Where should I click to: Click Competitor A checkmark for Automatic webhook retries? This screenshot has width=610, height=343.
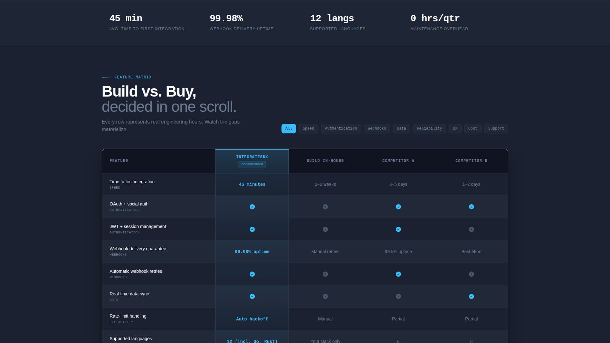tap(398, 274)
